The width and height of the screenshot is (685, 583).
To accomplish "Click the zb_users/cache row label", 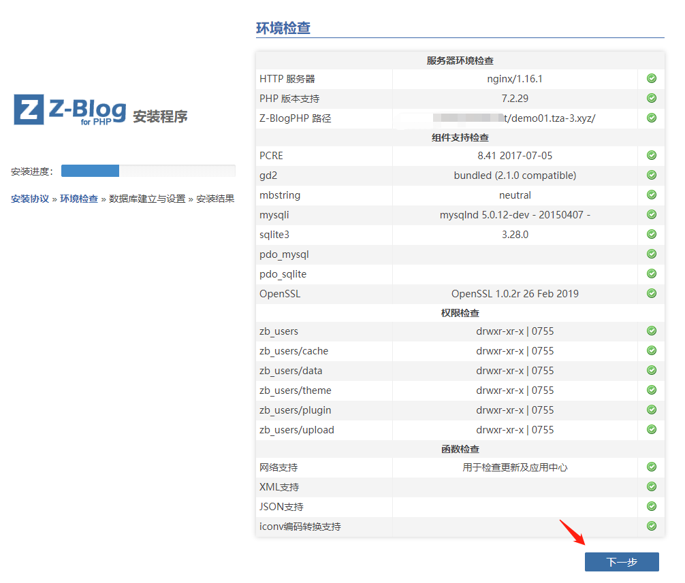I will (293, 351).
